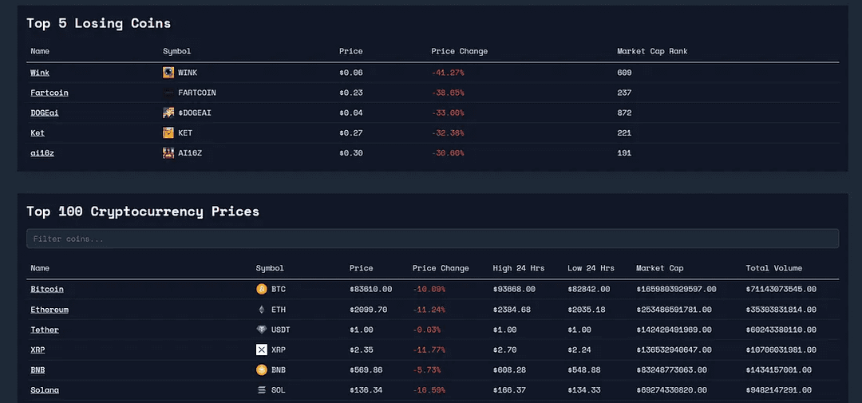Open the Bitcoin details link
Viewport: 862px width, 403px height.
(x=47, y=289)
